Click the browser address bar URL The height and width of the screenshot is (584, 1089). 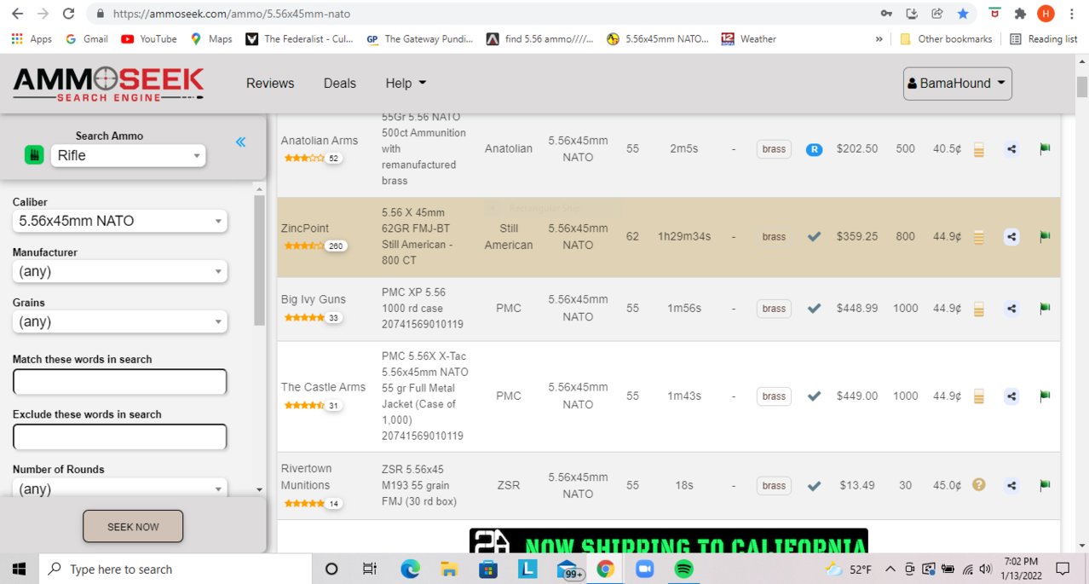click(x=232, y=14)
